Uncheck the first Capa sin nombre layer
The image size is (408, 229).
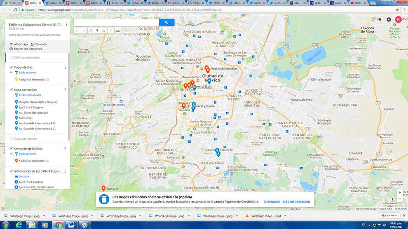(11, 90)
